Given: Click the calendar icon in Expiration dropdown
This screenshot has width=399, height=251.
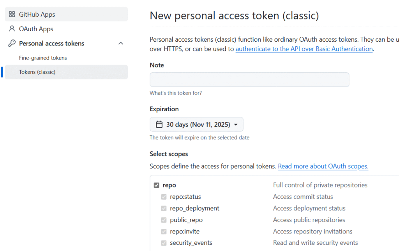Looking at the screenshot, I should (x=159, y=125).
